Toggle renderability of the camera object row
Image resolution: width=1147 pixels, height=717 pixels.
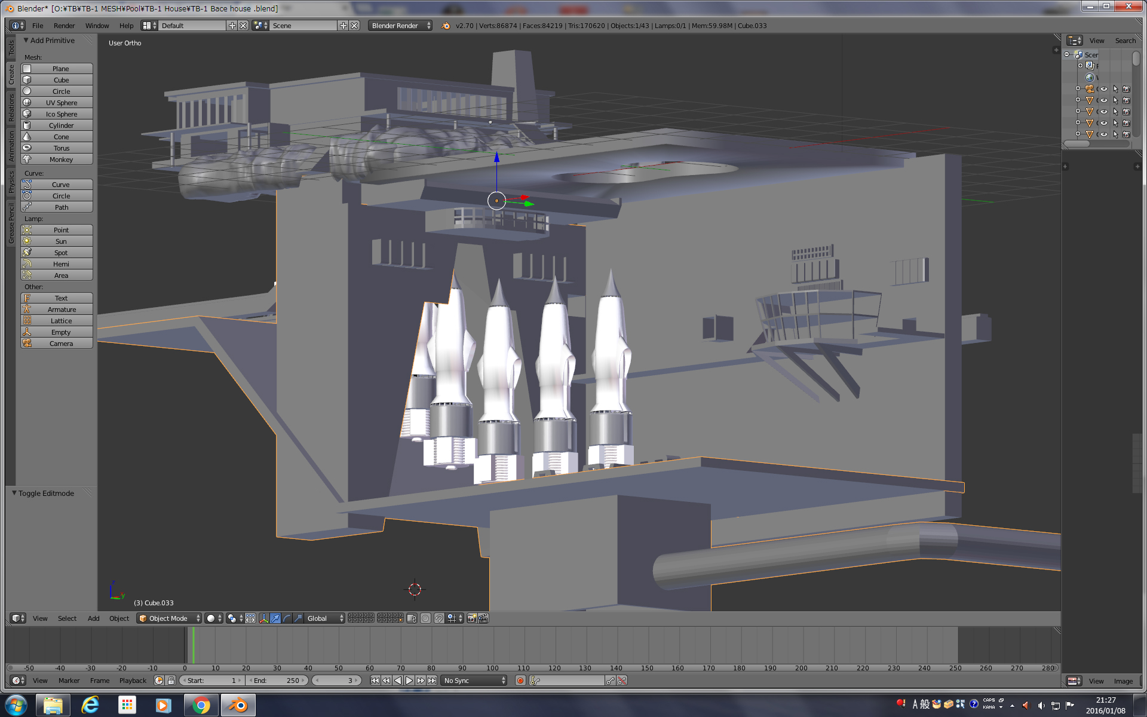1127,89
